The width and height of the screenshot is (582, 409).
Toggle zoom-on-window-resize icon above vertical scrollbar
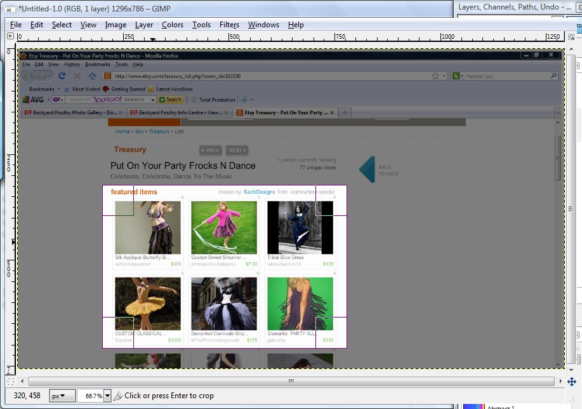coord(571,36)
